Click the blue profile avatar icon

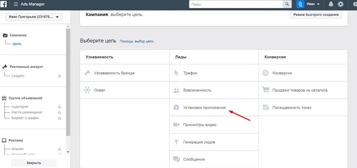300,4
